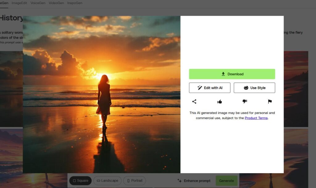Viewport: 316px width, 188px height.
Task: Give the image a thumbs down
Action: pyautogui.click(x=244, y=101)
